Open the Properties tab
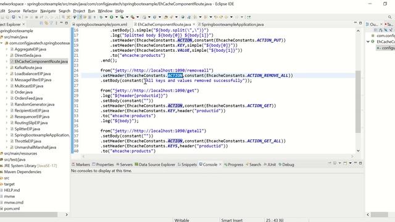The width and height of the screenshot is (395, 222). click(x=103, y=165)
